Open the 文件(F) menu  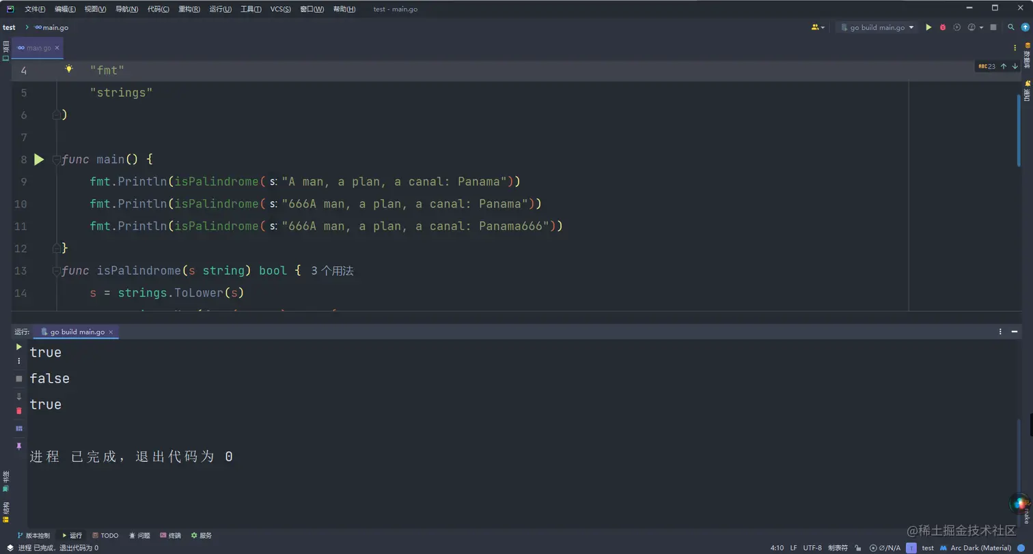tap(35, 9)
